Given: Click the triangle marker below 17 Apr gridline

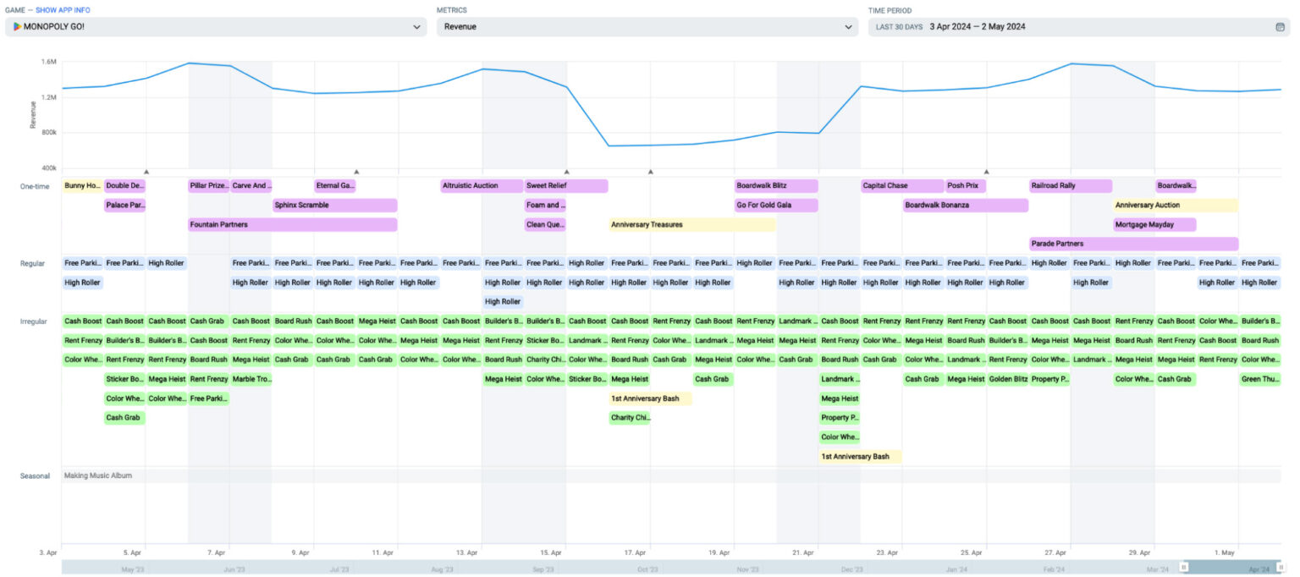Looking at the screenshot, I should tap(651, 172).
